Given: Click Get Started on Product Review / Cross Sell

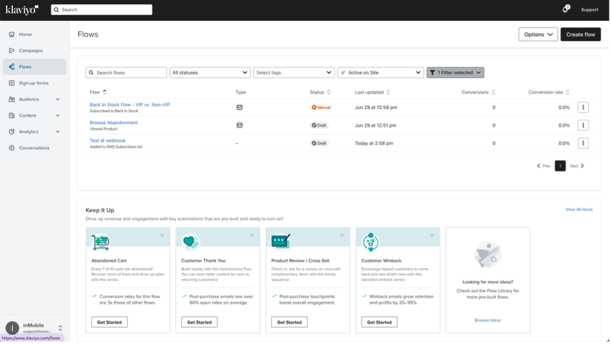Looking at the screenshot, I should [289, 322].
